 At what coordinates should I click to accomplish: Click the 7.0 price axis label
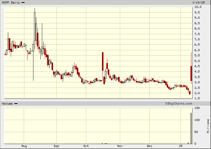(197, 39)
